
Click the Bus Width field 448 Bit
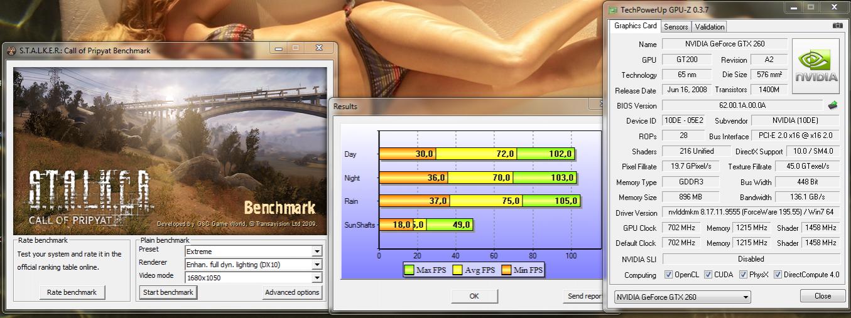pos(806,182)
